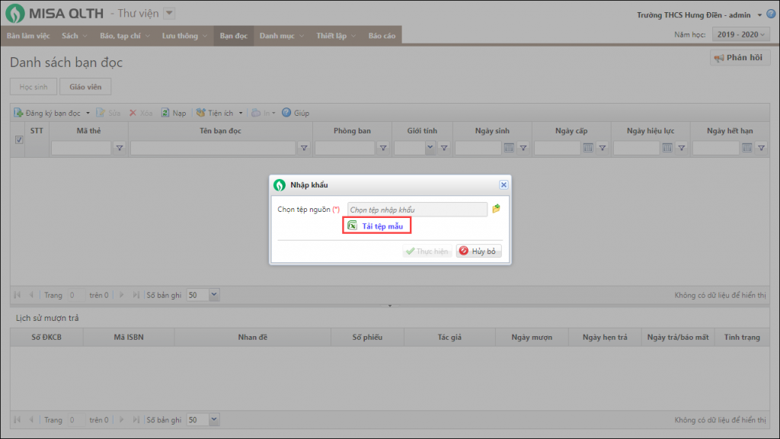The height and width of the screenshot is (439, 780).
Task: Open calendar picker under Ngày cấp
Action: pos(588,148)
